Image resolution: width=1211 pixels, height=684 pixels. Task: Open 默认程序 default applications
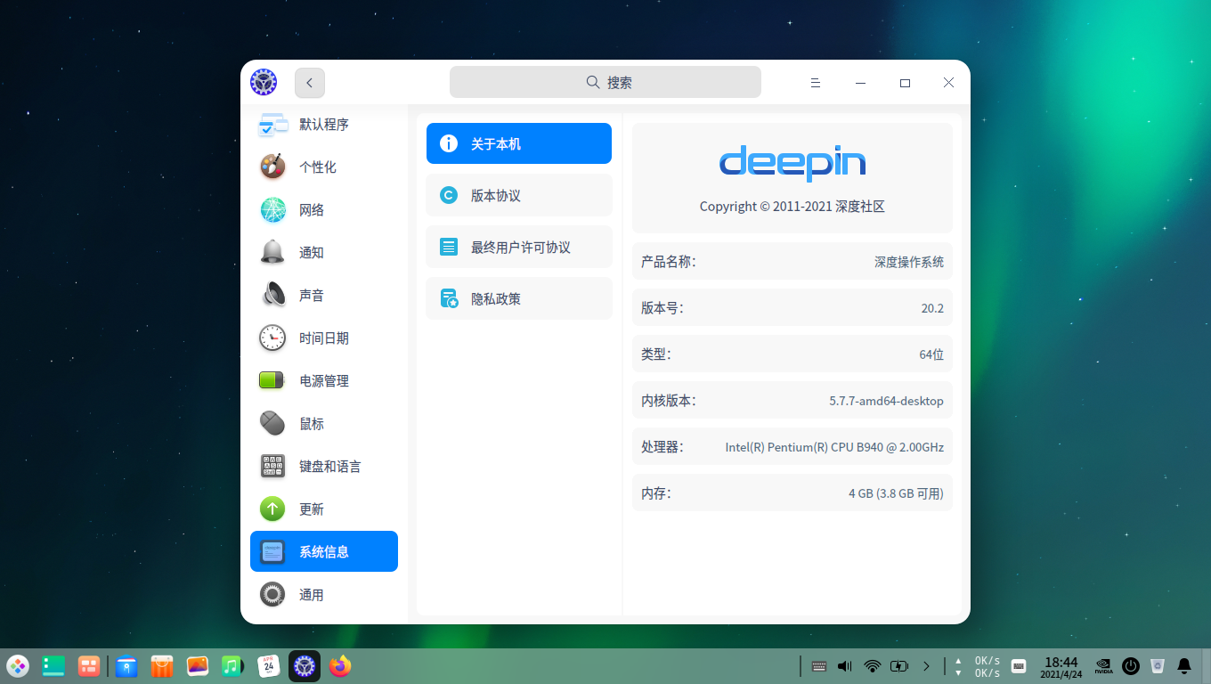pyautogui.click(x=323, y=125)
